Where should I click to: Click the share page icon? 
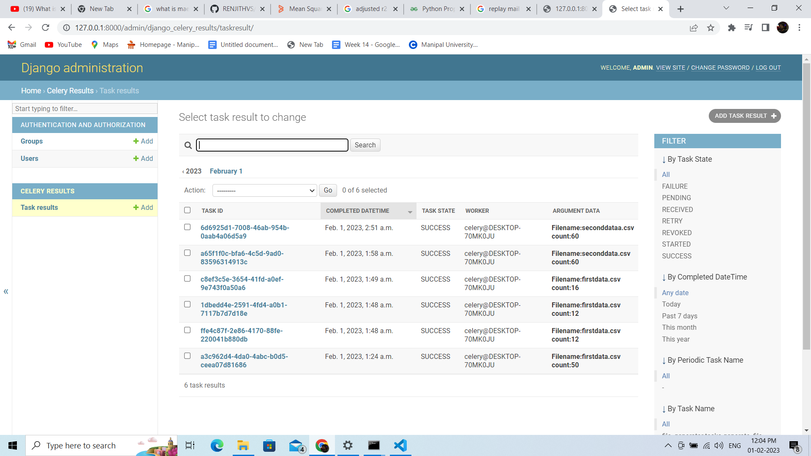coord(694,28)
